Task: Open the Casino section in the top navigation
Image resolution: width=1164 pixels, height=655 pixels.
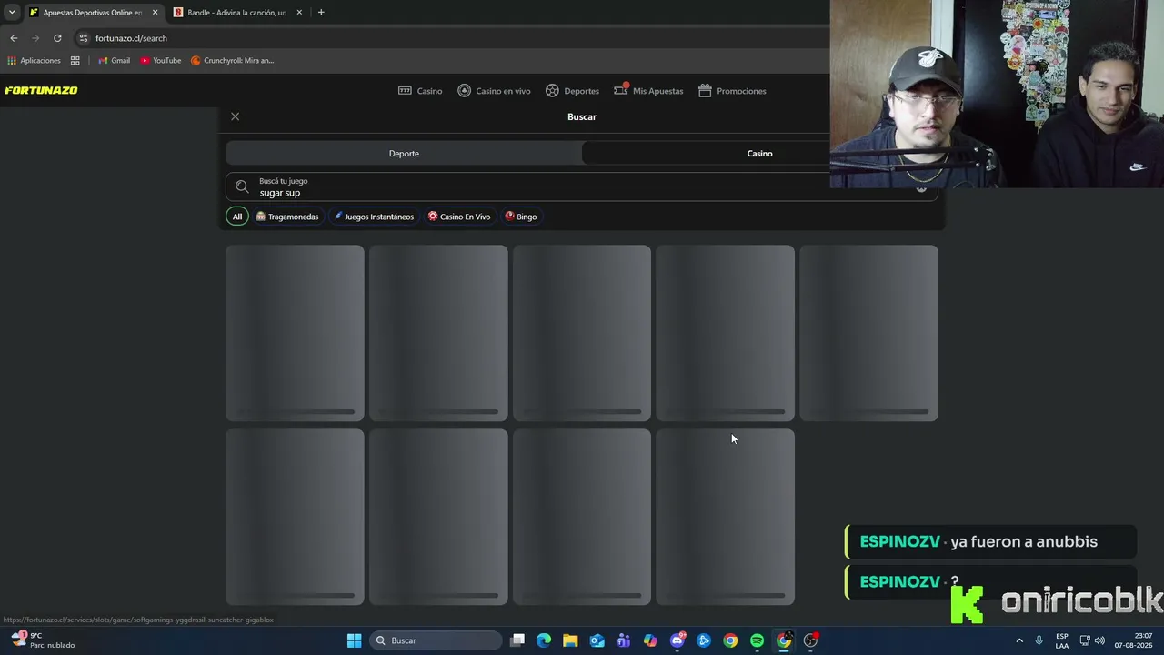Action: coord(420,91)
